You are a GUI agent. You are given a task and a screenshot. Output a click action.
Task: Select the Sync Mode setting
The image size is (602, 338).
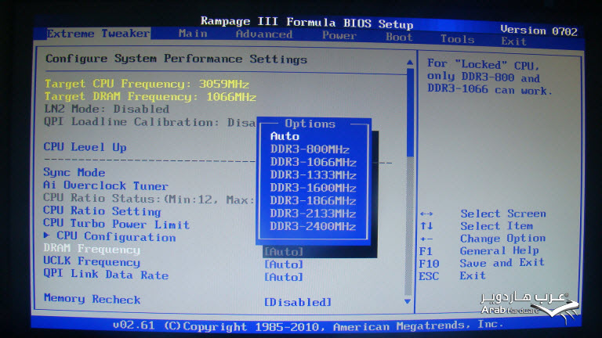[x=74, y=172]
